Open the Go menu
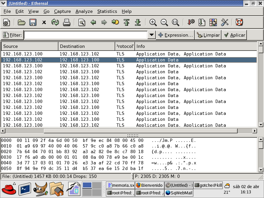This screenshot has height=198, width=264. tap(47, 12)
